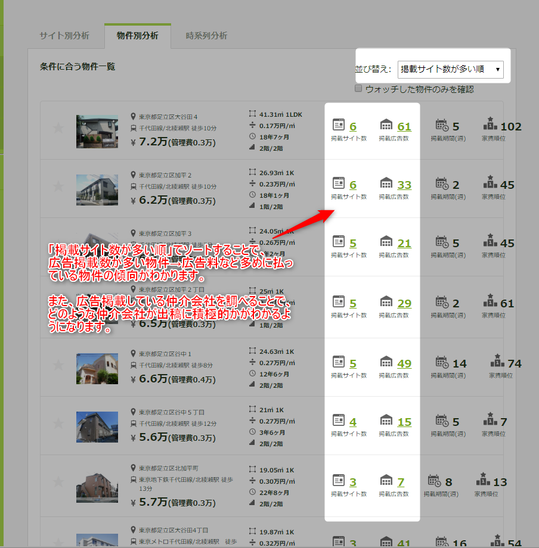This screenshot has height=548, width=539.
Task: Click the 掲載サイト数 icon in the 7.2万 row
Action: 339,124
